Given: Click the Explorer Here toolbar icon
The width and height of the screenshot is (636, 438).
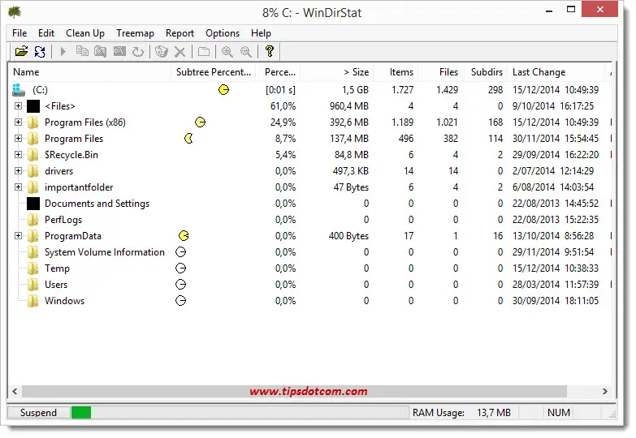Looking at the screenshot, I should (x=100, y=51).
